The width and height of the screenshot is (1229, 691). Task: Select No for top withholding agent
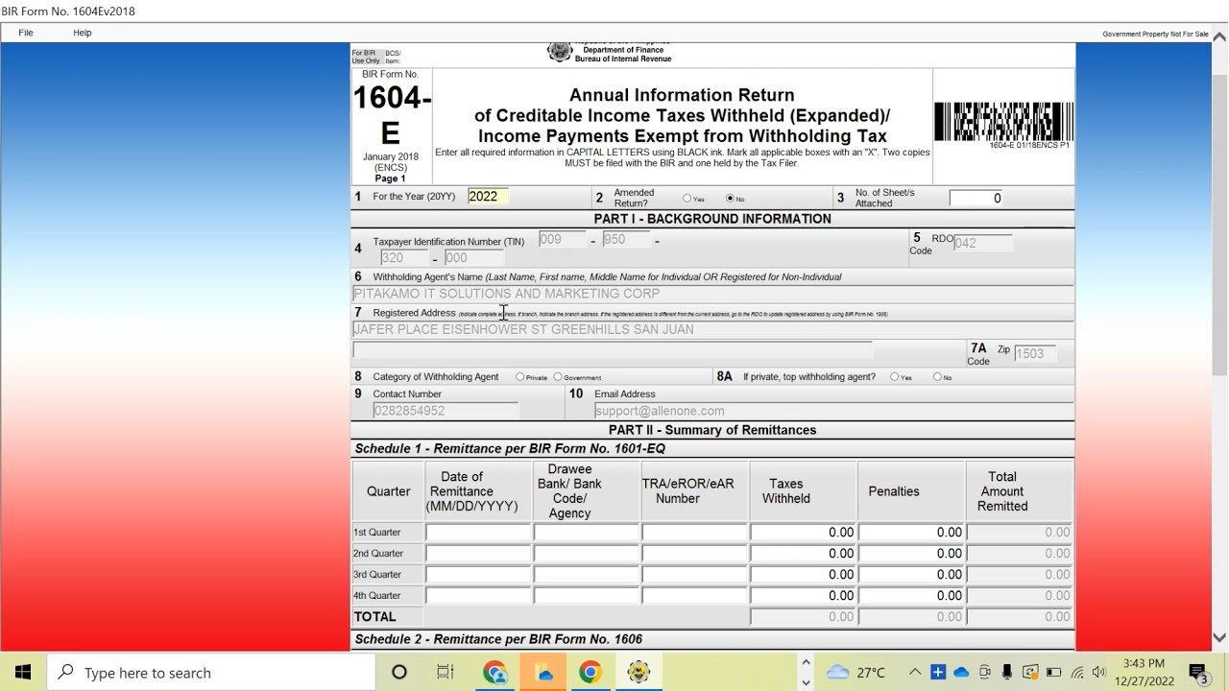pos(937,377)
